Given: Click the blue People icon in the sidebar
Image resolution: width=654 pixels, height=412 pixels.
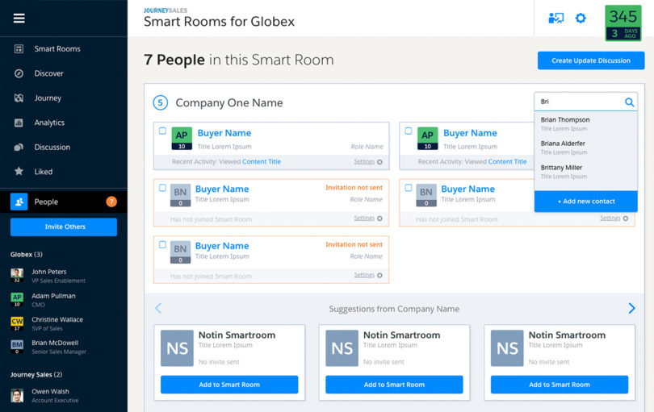Looking at the screenshot, I should pyautogui.click(x=19, y=202).
